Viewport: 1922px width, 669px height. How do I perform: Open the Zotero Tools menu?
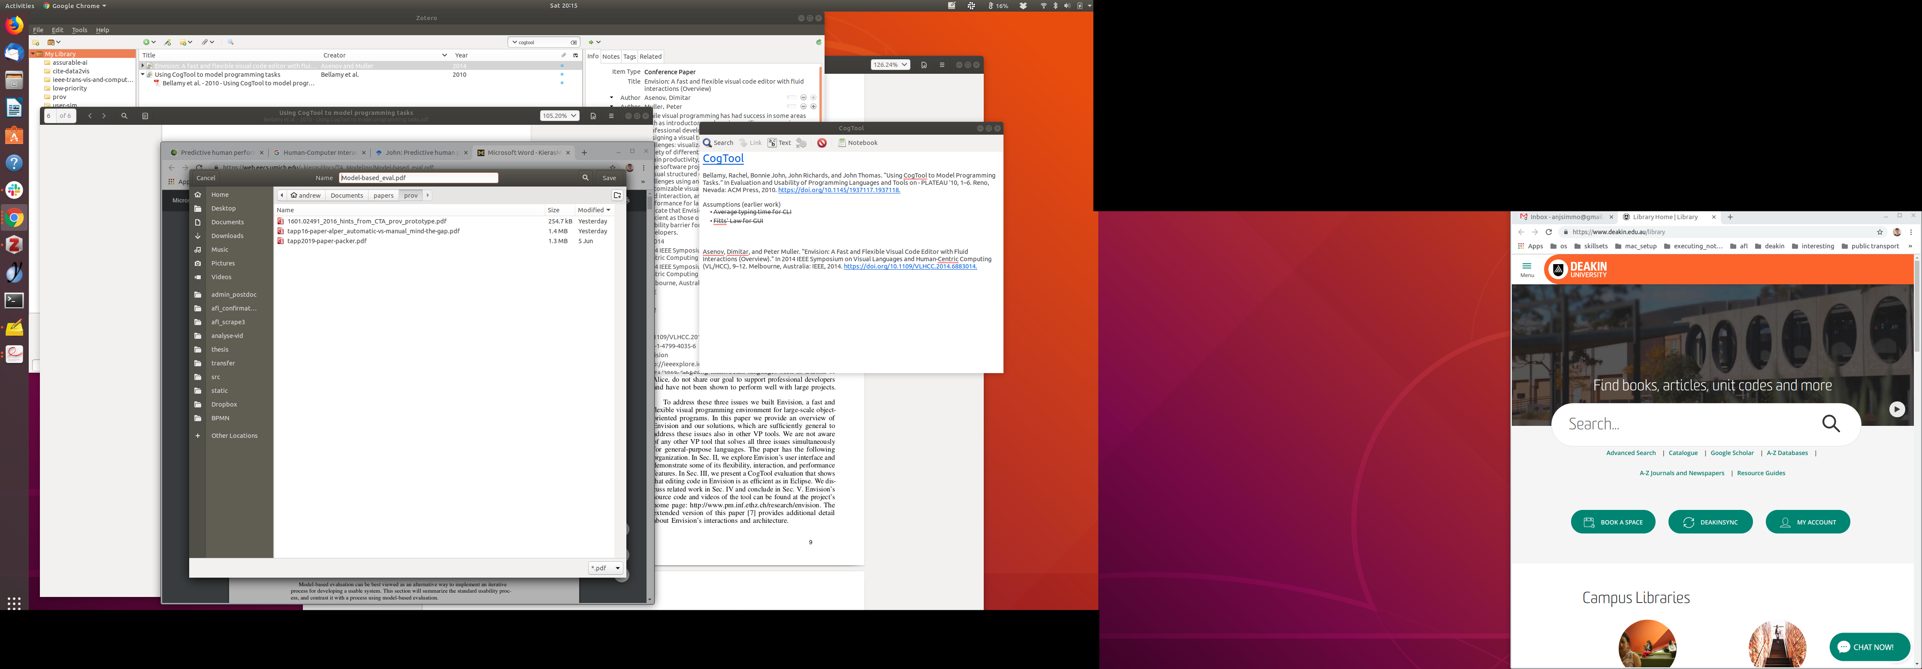tap(79, 30)
